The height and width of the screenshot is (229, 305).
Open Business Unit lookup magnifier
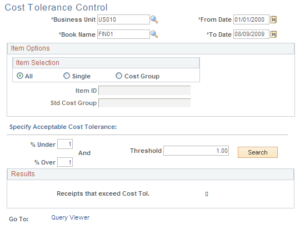pyautogui.click(x=154, y=19)
